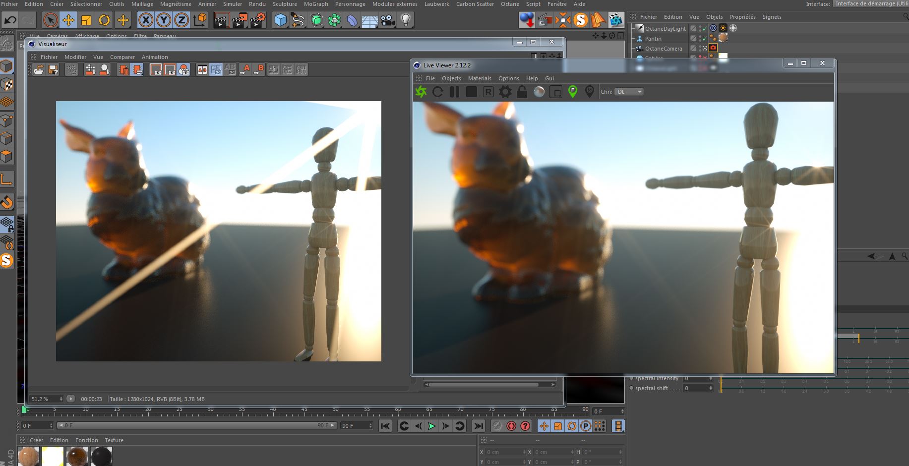Open the Chn channel dropdown showing DL

[x=629, y=92]
